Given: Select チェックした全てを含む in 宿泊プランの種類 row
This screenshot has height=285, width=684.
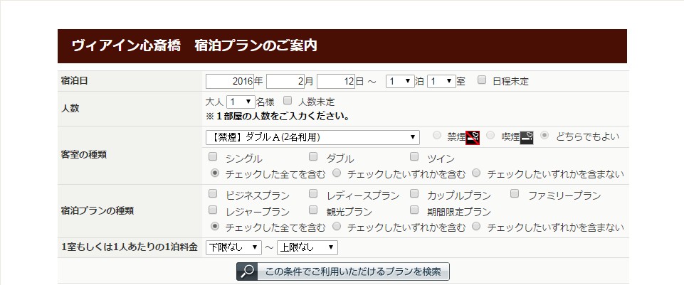Looking at the screenshot, I should pyautogui.click(x=215, y=226).
